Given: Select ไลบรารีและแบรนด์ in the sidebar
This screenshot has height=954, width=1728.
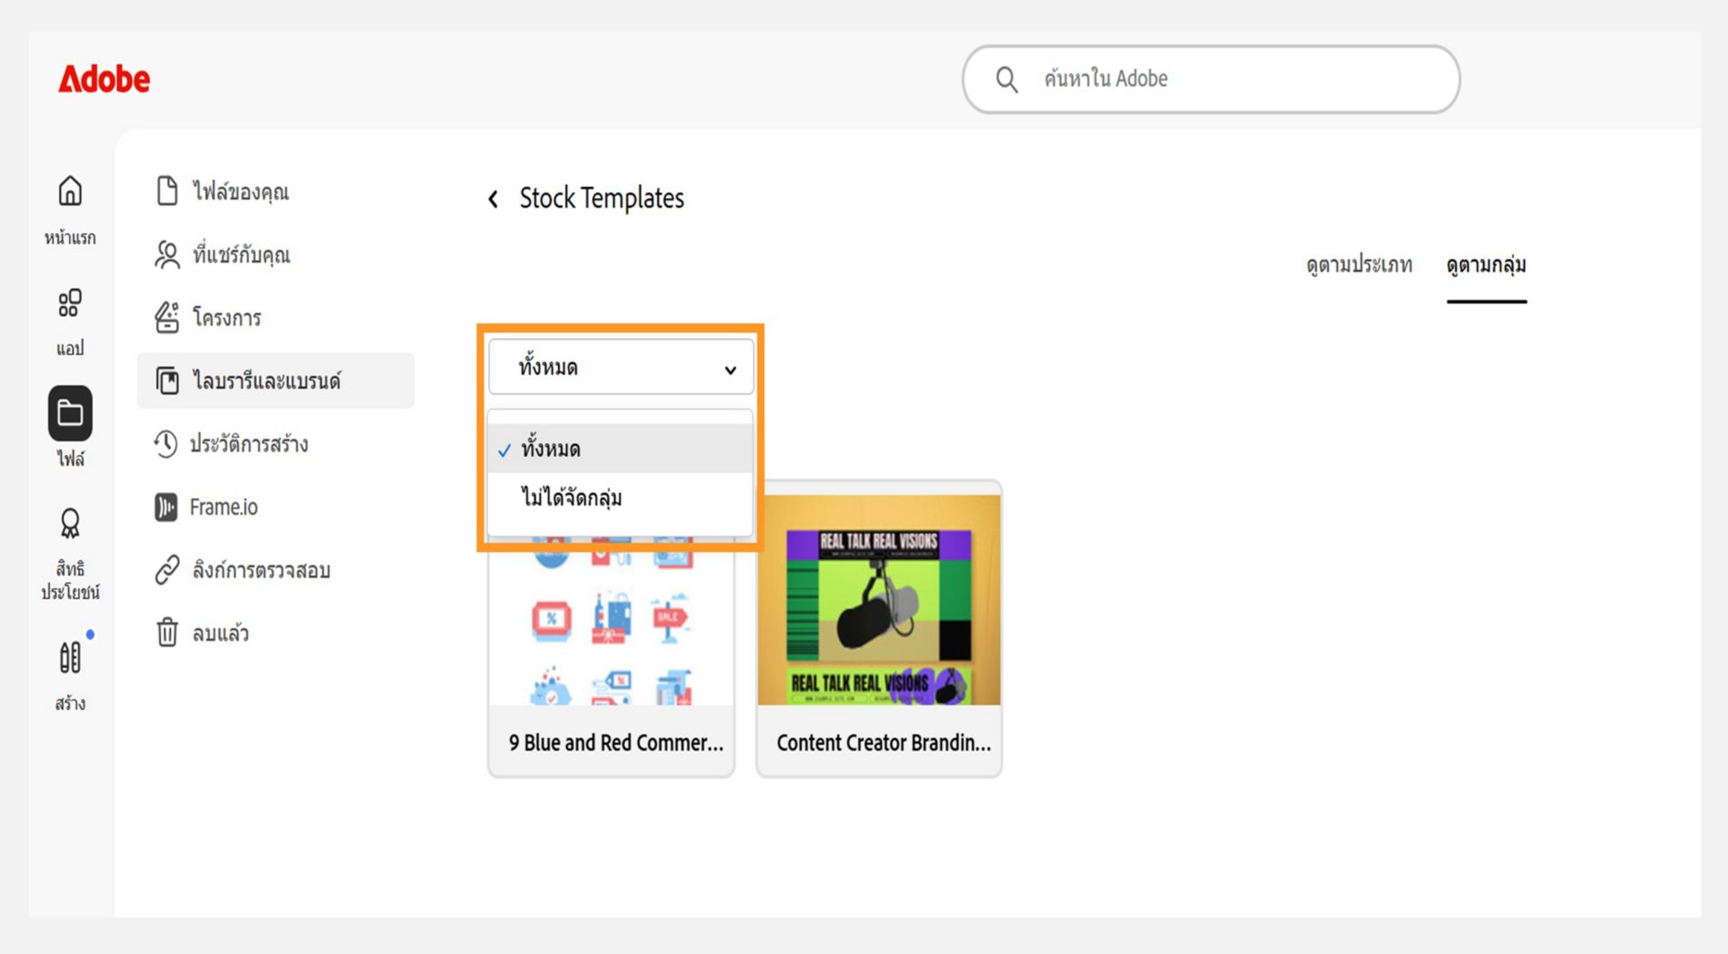Looking at the screenshot, I should tap(275, 380).
